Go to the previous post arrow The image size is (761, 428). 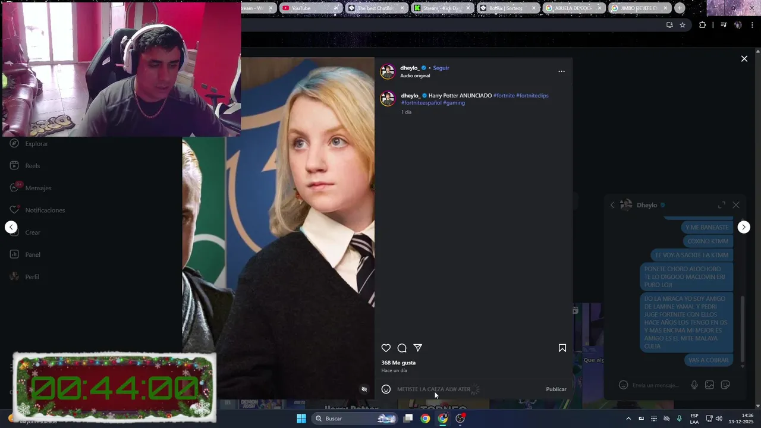[x=11, y=227]
